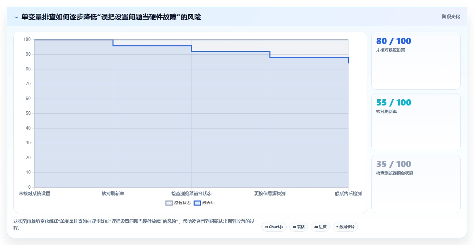Click the blue 改善后 legend color box
The image size is (474, 245).
tap(197, 203)
